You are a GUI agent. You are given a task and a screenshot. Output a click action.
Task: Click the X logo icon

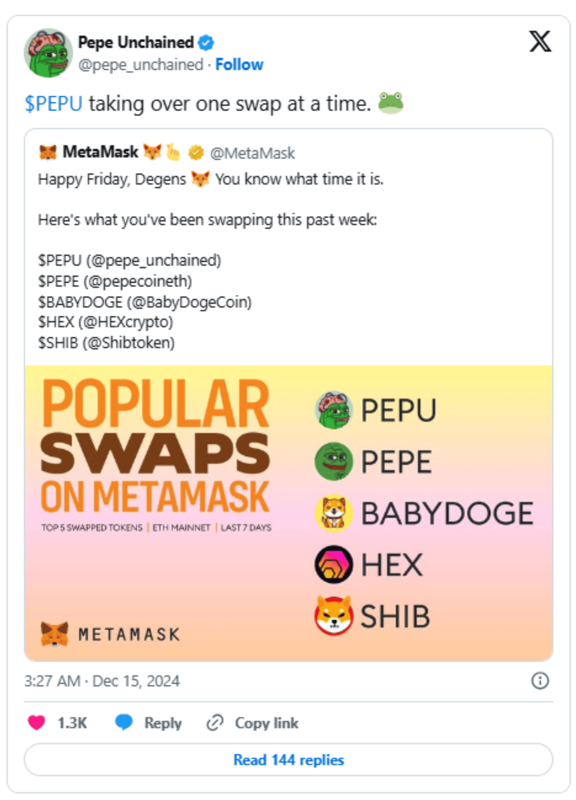pos(540,41)
